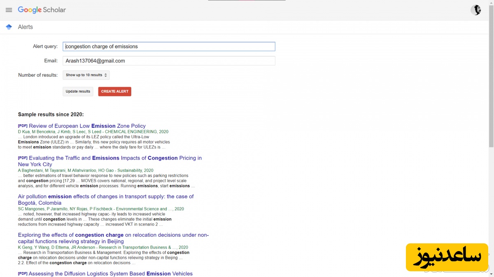
Task: Open the hamburger main menu
Action: point(9,10)
